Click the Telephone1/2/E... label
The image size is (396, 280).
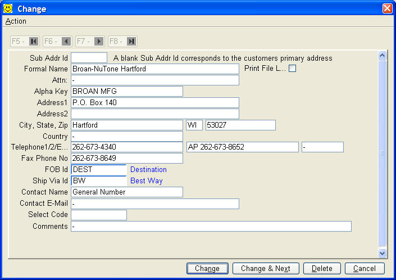[x=39, y=147]
